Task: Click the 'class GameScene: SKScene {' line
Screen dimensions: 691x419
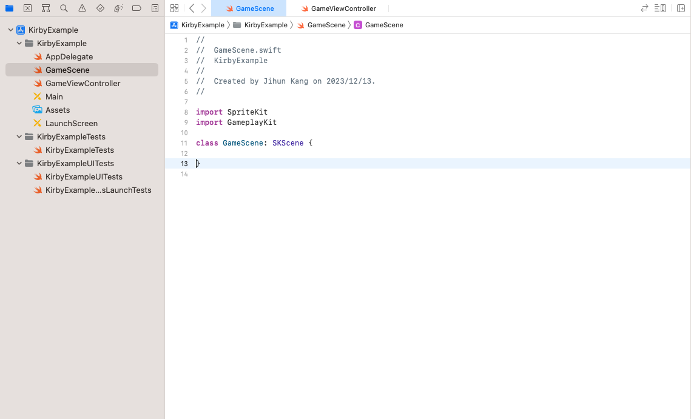Action: click(x=254, y=143)
